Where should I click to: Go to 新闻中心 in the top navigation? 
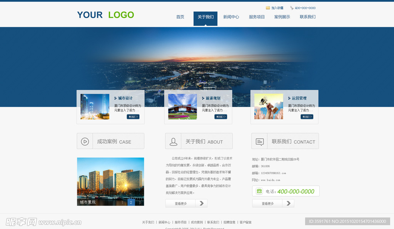click(231, 17)
